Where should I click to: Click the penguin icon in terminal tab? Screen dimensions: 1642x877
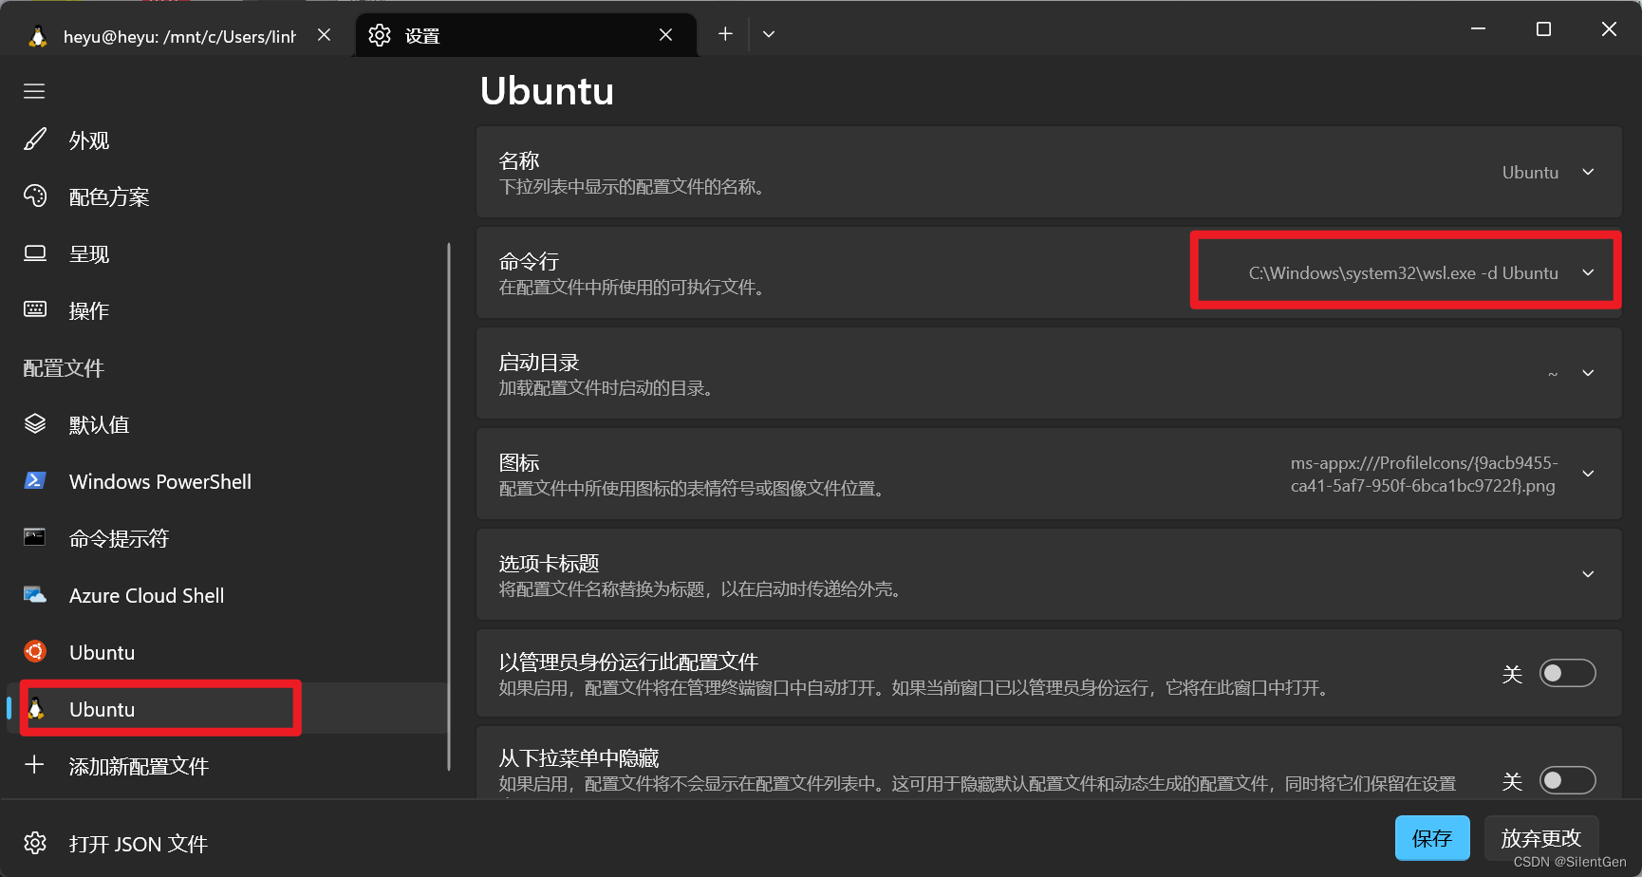[x=38, y=36]
